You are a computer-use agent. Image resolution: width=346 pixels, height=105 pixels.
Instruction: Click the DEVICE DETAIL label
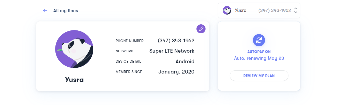(x=128, y=62)
